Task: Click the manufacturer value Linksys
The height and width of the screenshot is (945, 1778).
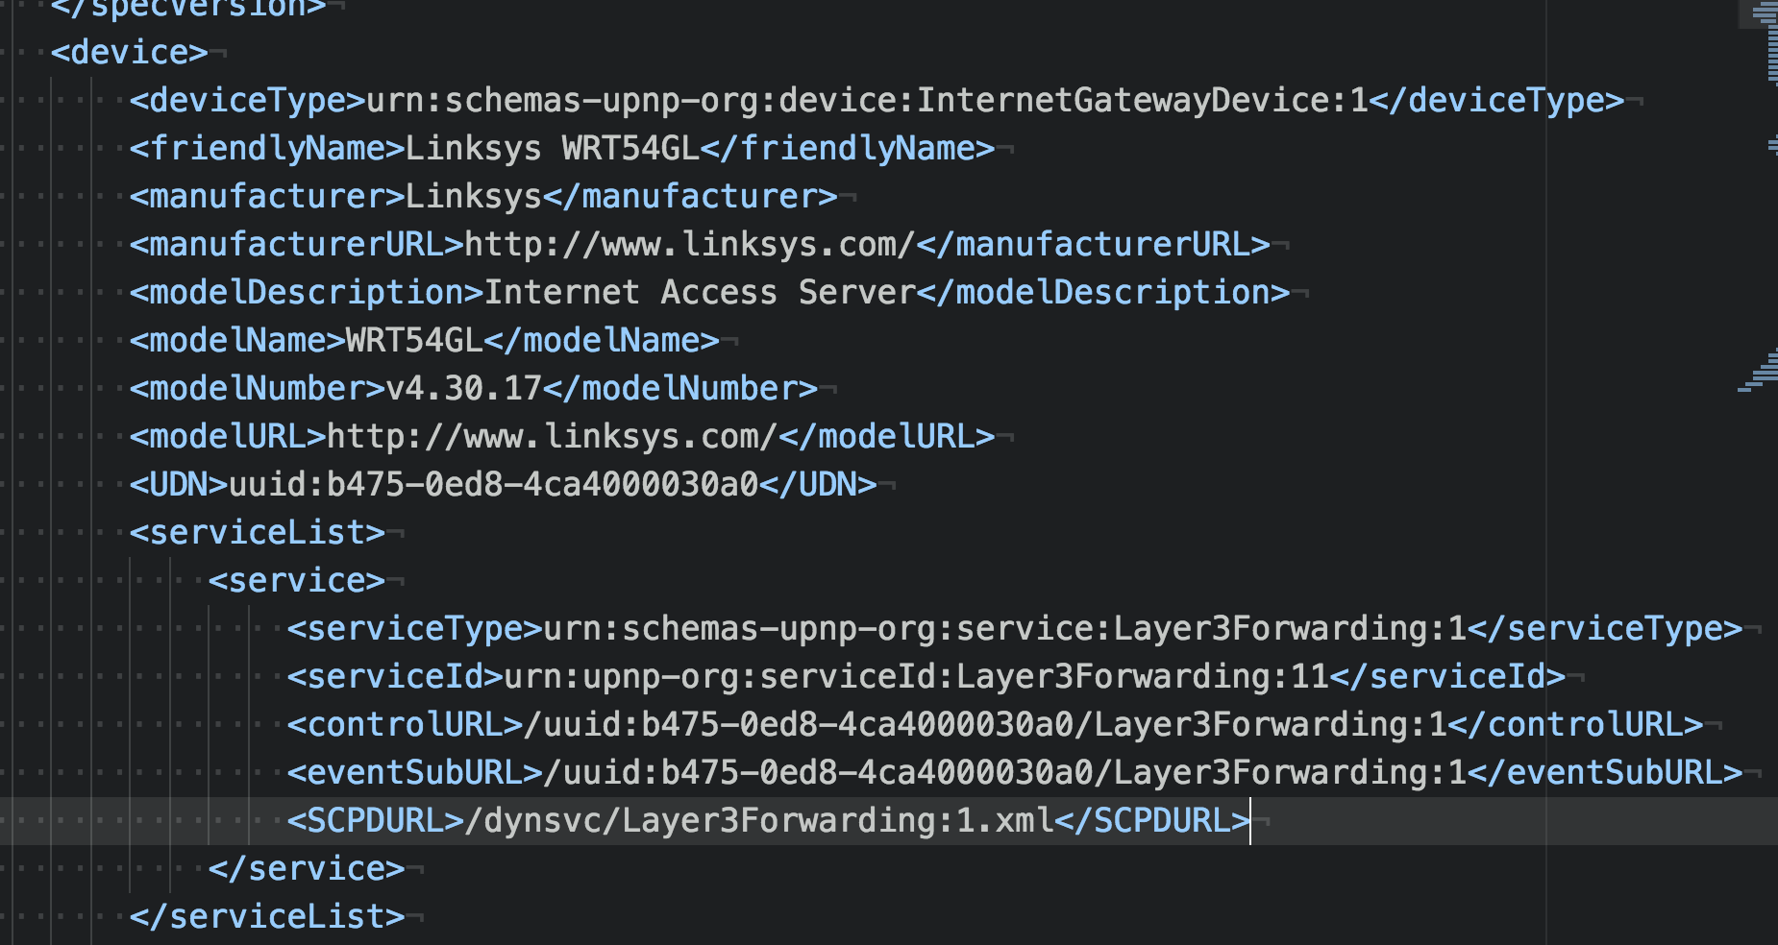Action: click(x=474, y=196)
